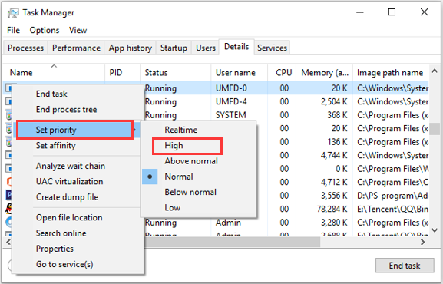Click the horizontal scrollbar thumb
This screenshot has width=443, height=284.
232,242
